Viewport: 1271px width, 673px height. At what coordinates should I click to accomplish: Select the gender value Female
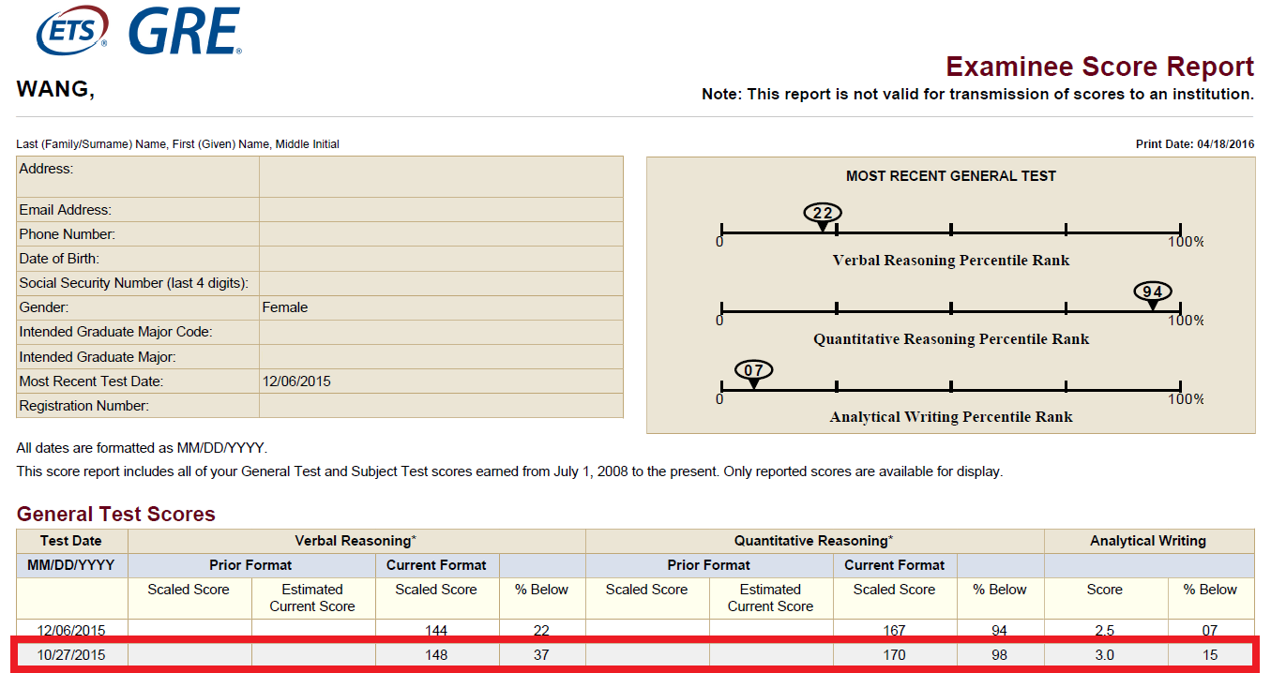click(x=285, y=307)
